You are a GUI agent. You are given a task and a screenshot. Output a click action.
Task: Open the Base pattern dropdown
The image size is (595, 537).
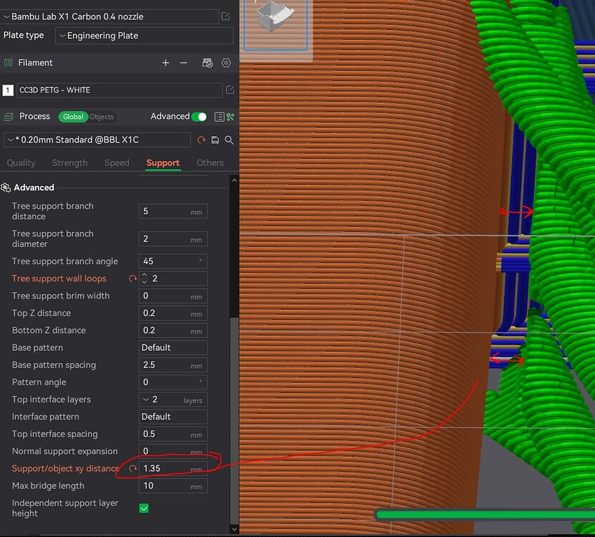pyautogui.click(x=173, y=348)
